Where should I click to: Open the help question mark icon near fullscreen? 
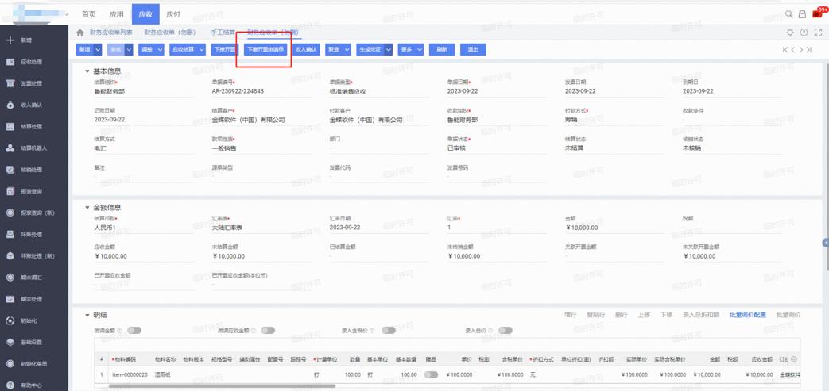pyautogui.click(x=804, y=33)
